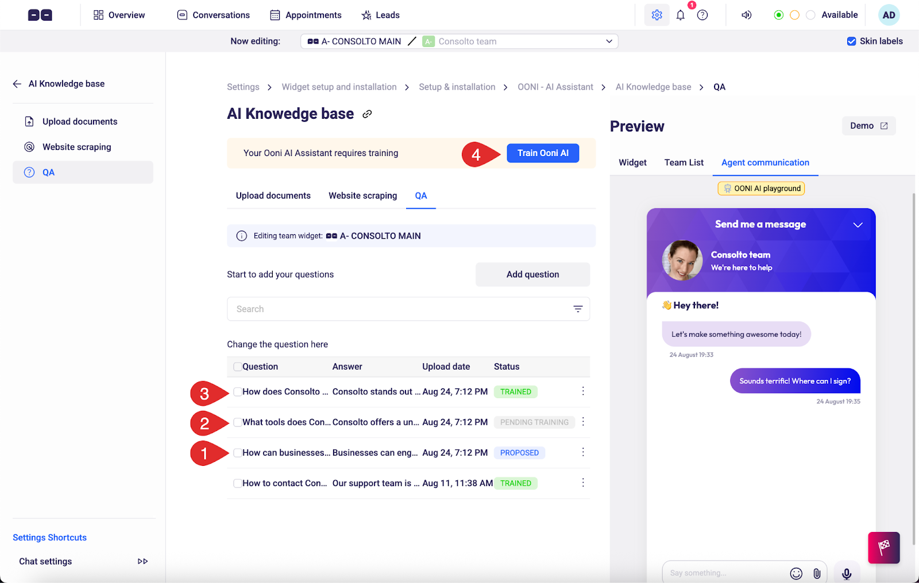
Task: Click Train Ooni AI button
Action: click(x=543, y=153)
